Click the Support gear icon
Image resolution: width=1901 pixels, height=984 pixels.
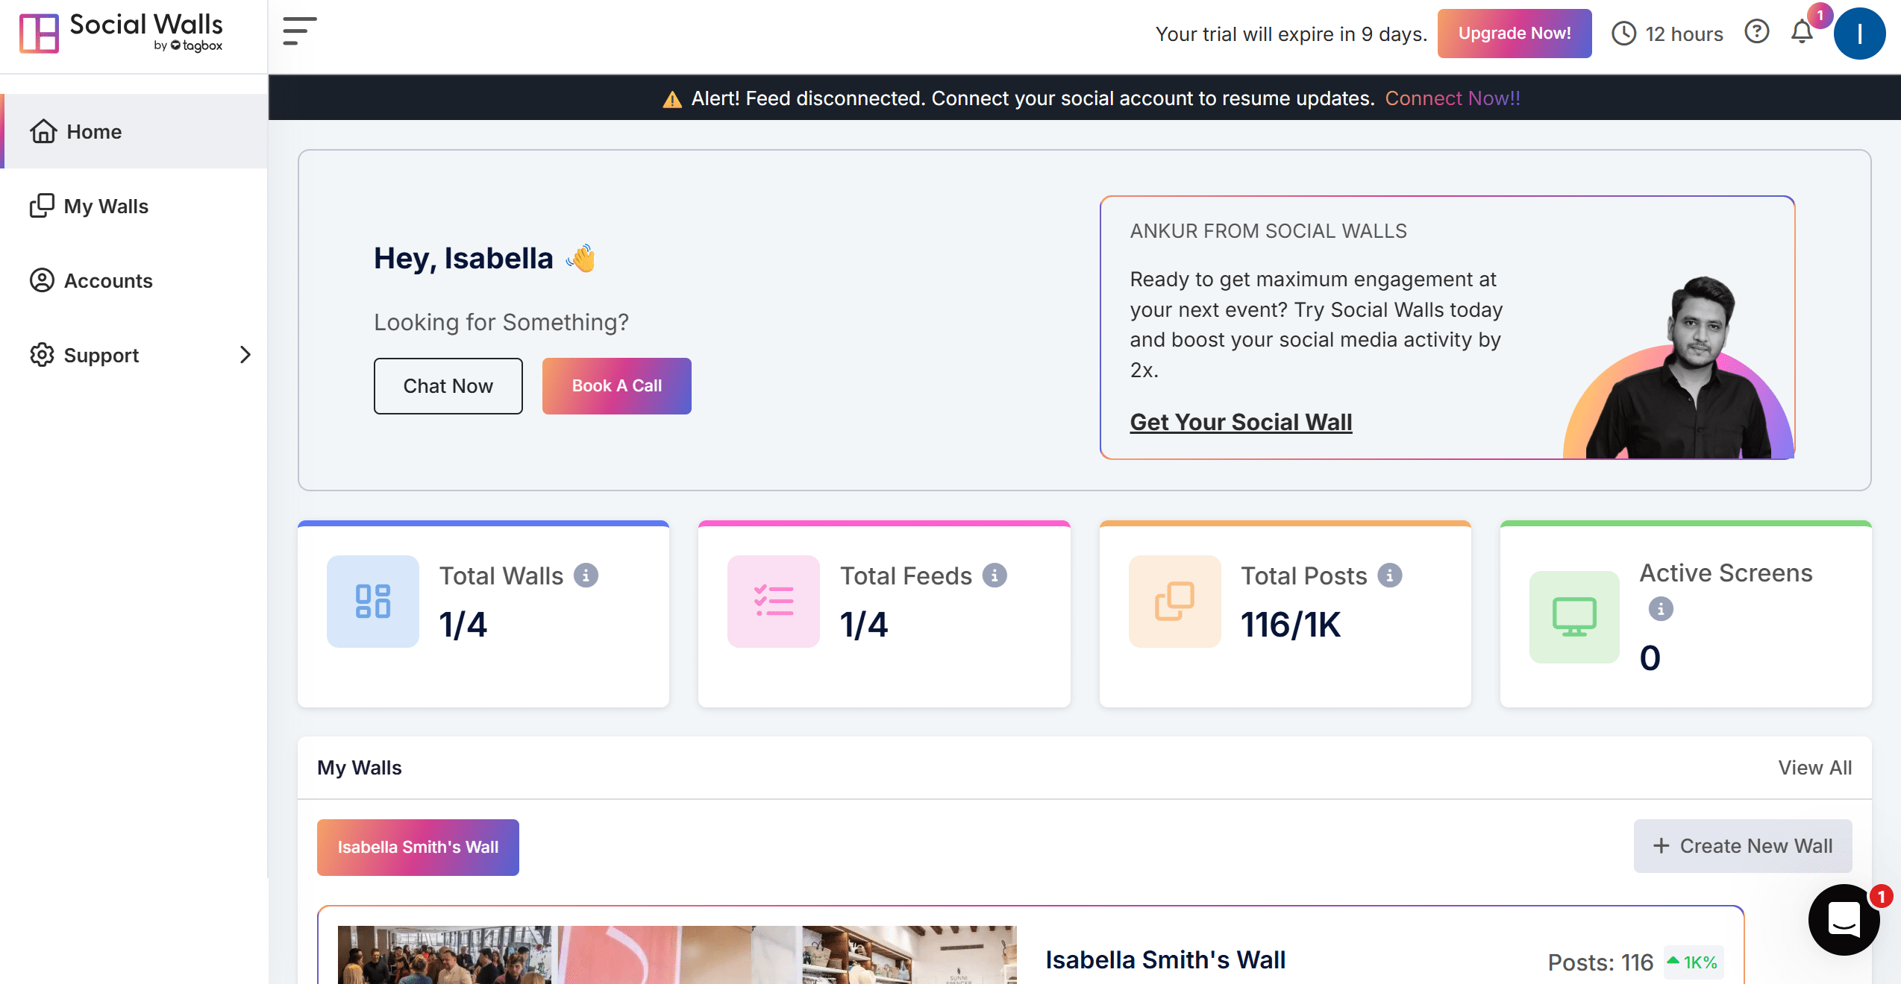click(43, 355)
